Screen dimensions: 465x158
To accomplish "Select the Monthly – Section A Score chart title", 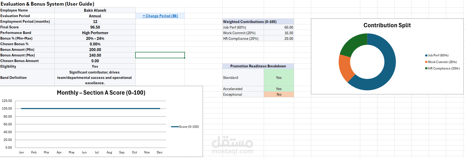I will tap(101, 93).
